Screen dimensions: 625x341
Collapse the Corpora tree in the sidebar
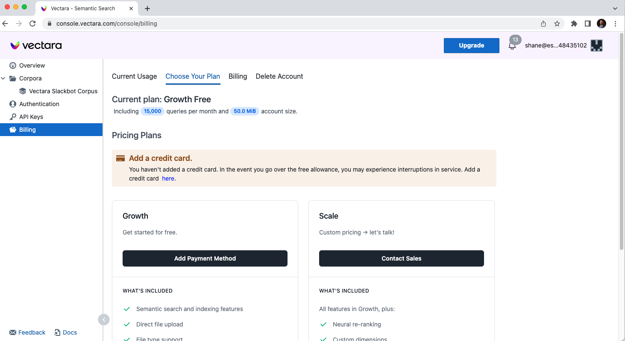(x=3, y=78)
